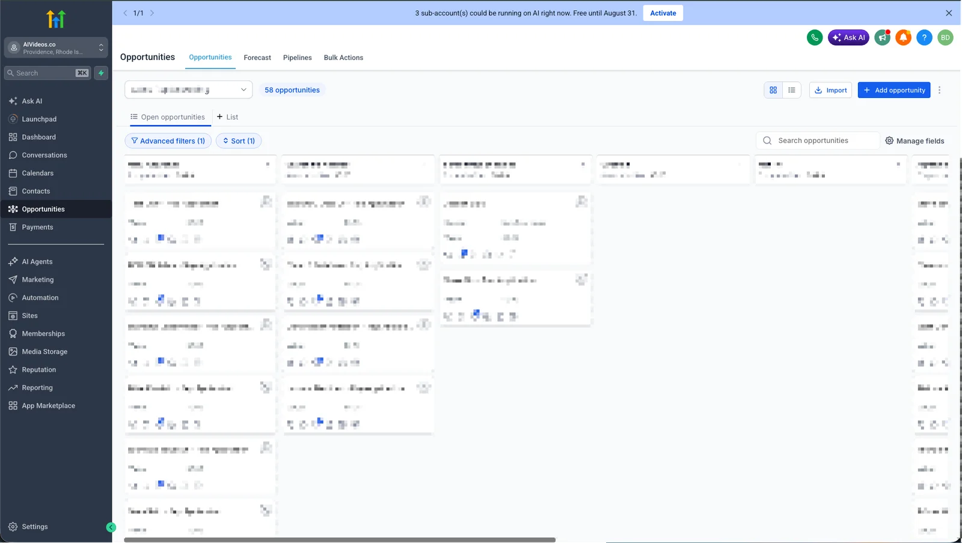Switch to list view
962x543 pixels.
coord(792,90)
